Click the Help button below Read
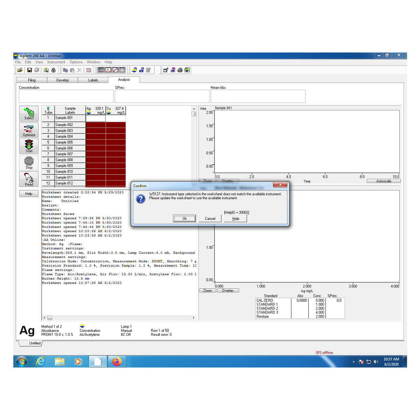 coord(29,194)
